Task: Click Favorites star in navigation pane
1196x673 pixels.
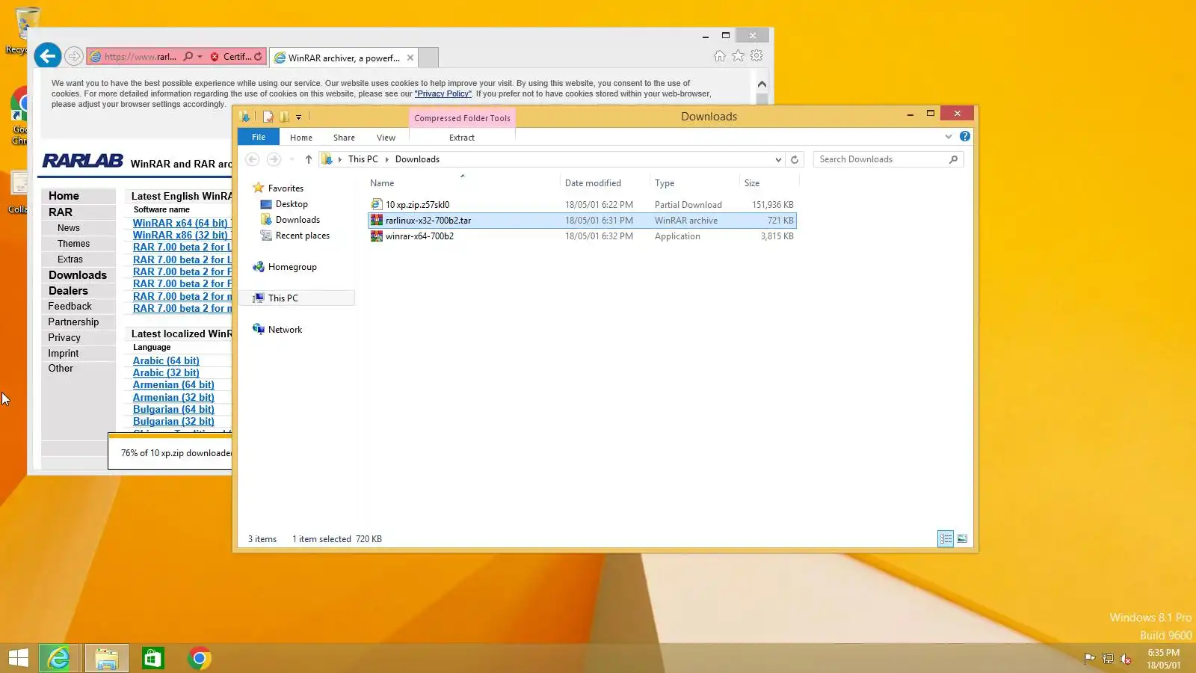Action: [259, 188]
